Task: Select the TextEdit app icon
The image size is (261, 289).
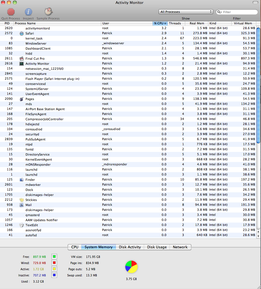Action: [x=22, y=225]
